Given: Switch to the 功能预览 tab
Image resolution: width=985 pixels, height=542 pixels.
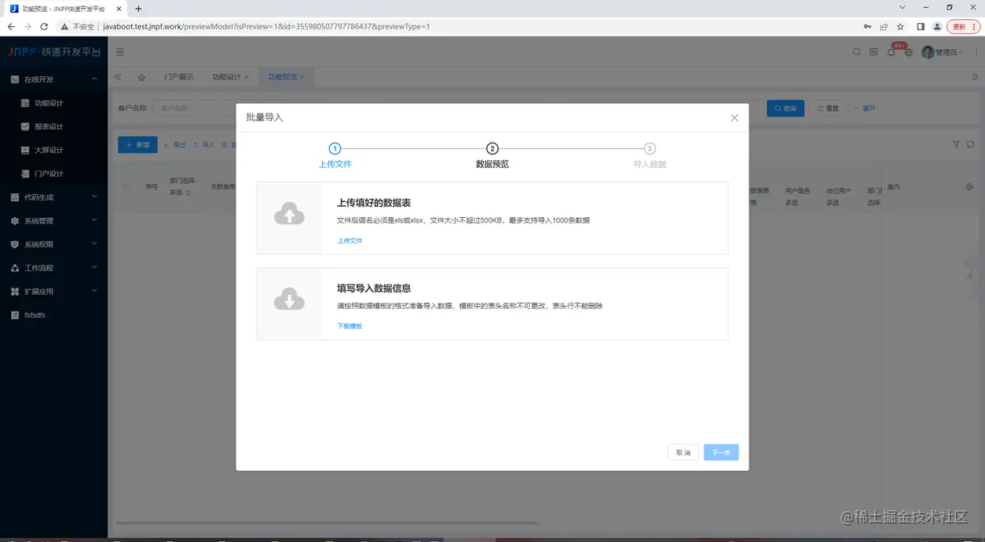Looking at the screenshot, I should pyautogui.click(x=282, y=77).
